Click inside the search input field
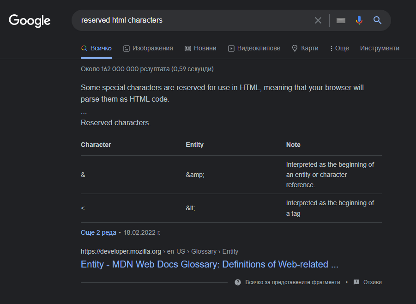This screenshot has width=416, height=304. click(185, 20)
